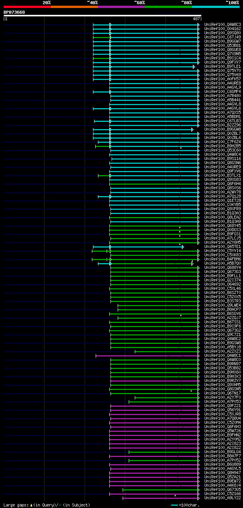Select hit label UniRef100_B9FGS1
This screenshot has height=508, width=243.
click(x=222, y=234)
